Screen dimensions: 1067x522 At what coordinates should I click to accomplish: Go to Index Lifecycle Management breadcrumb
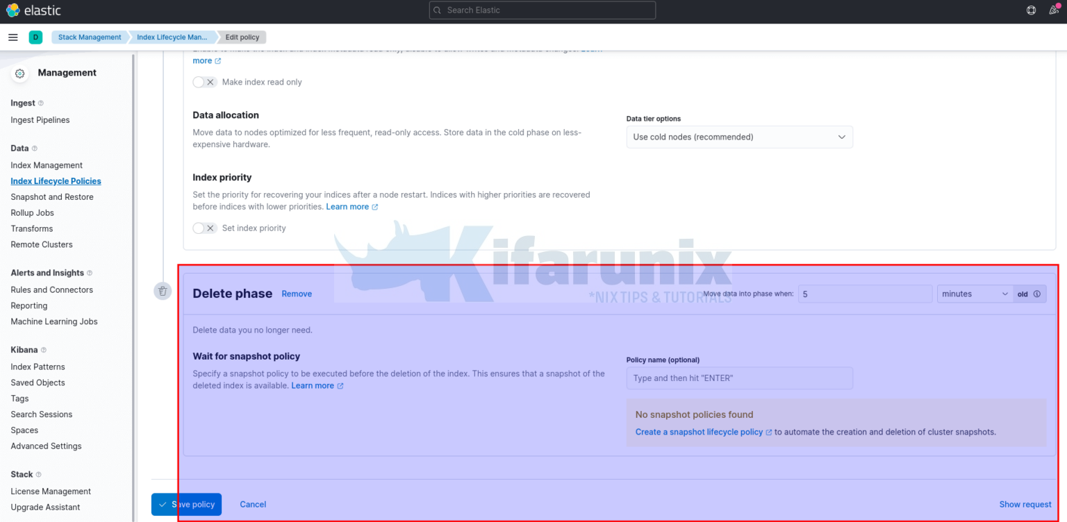tap(172, 37)
